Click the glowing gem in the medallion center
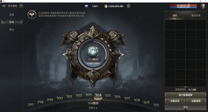This screenshot has width=208, height=112. tap(93, 52)
